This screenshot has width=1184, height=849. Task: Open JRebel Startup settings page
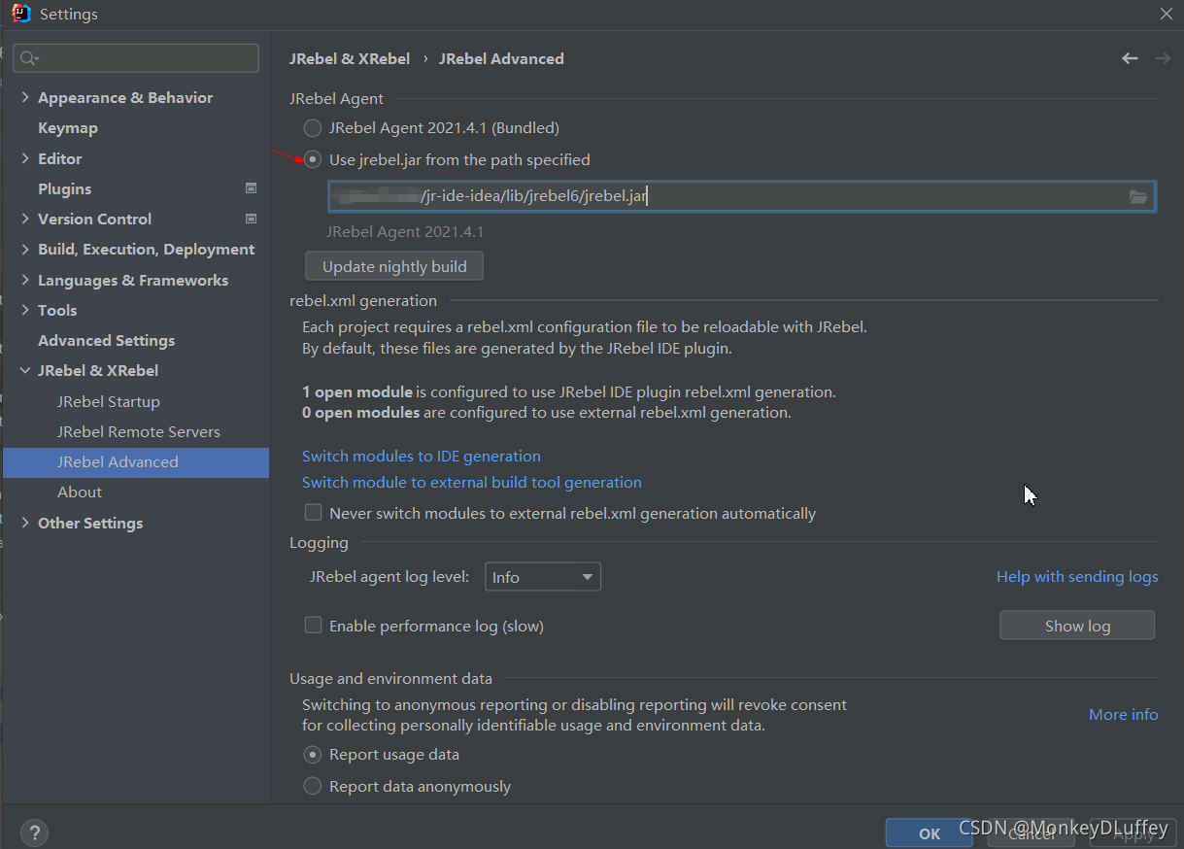108,401
